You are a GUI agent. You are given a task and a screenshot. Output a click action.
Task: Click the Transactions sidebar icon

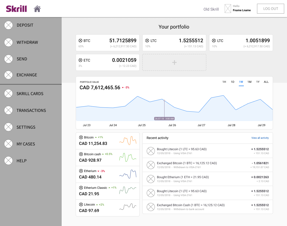[x=8, y=110]
